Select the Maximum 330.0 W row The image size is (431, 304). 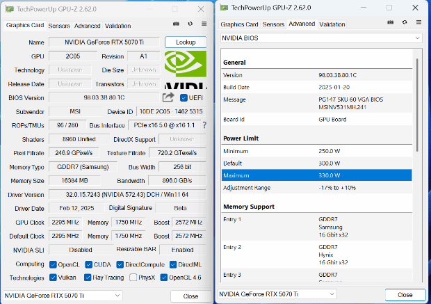317,175
